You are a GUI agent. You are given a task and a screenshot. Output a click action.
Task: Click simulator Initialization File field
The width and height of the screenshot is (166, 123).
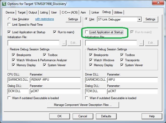[33, 43]
